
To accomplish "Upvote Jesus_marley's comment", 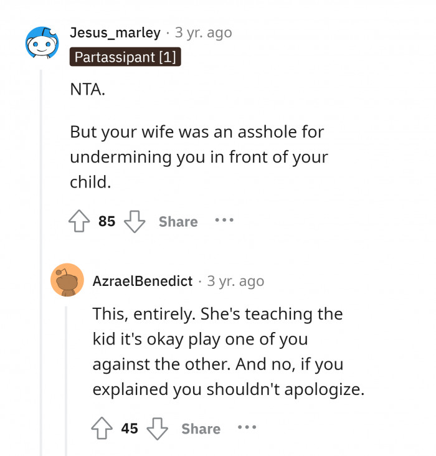I will click(x=79, y=222).
